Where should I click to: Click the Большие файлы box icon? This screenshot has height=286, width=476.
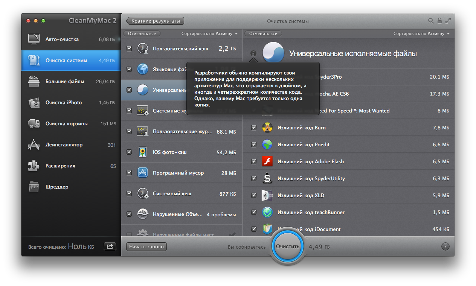(x=34, y=81)
